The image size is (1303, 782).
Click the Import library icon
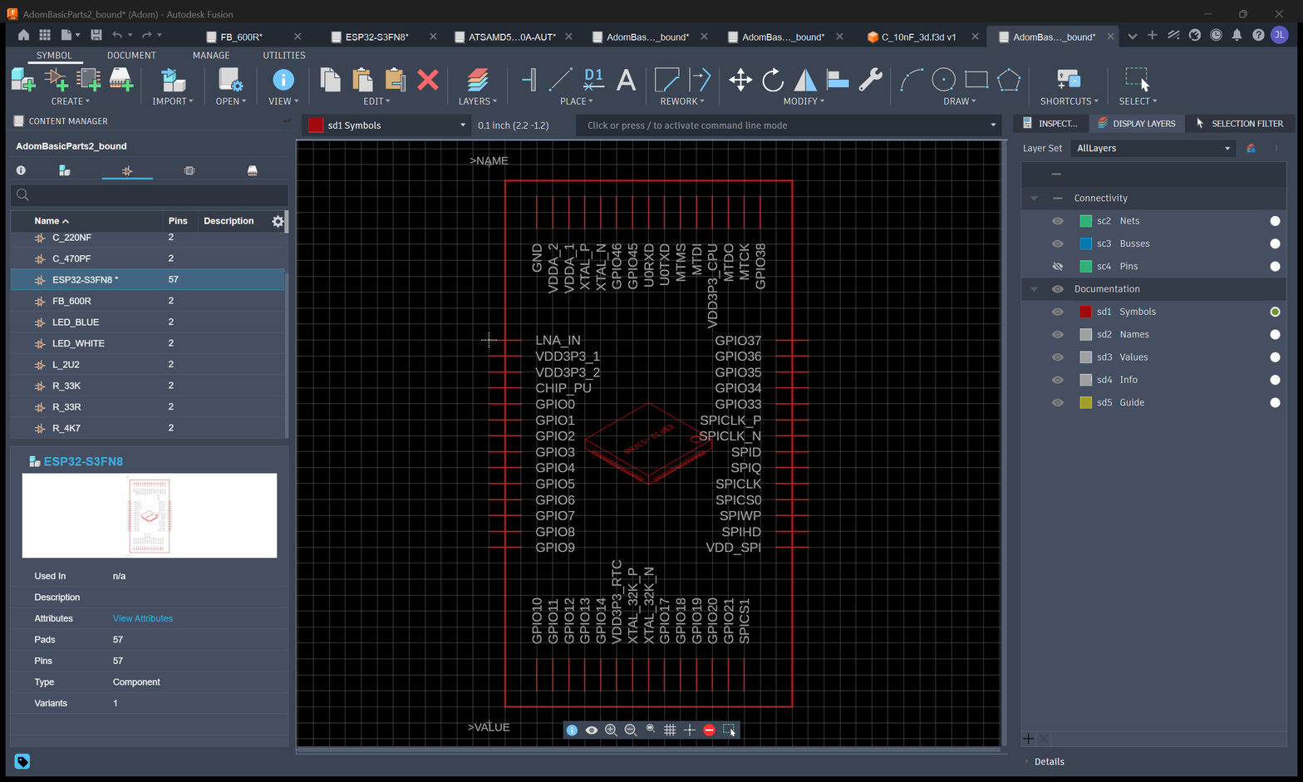(x=173, y=80)
